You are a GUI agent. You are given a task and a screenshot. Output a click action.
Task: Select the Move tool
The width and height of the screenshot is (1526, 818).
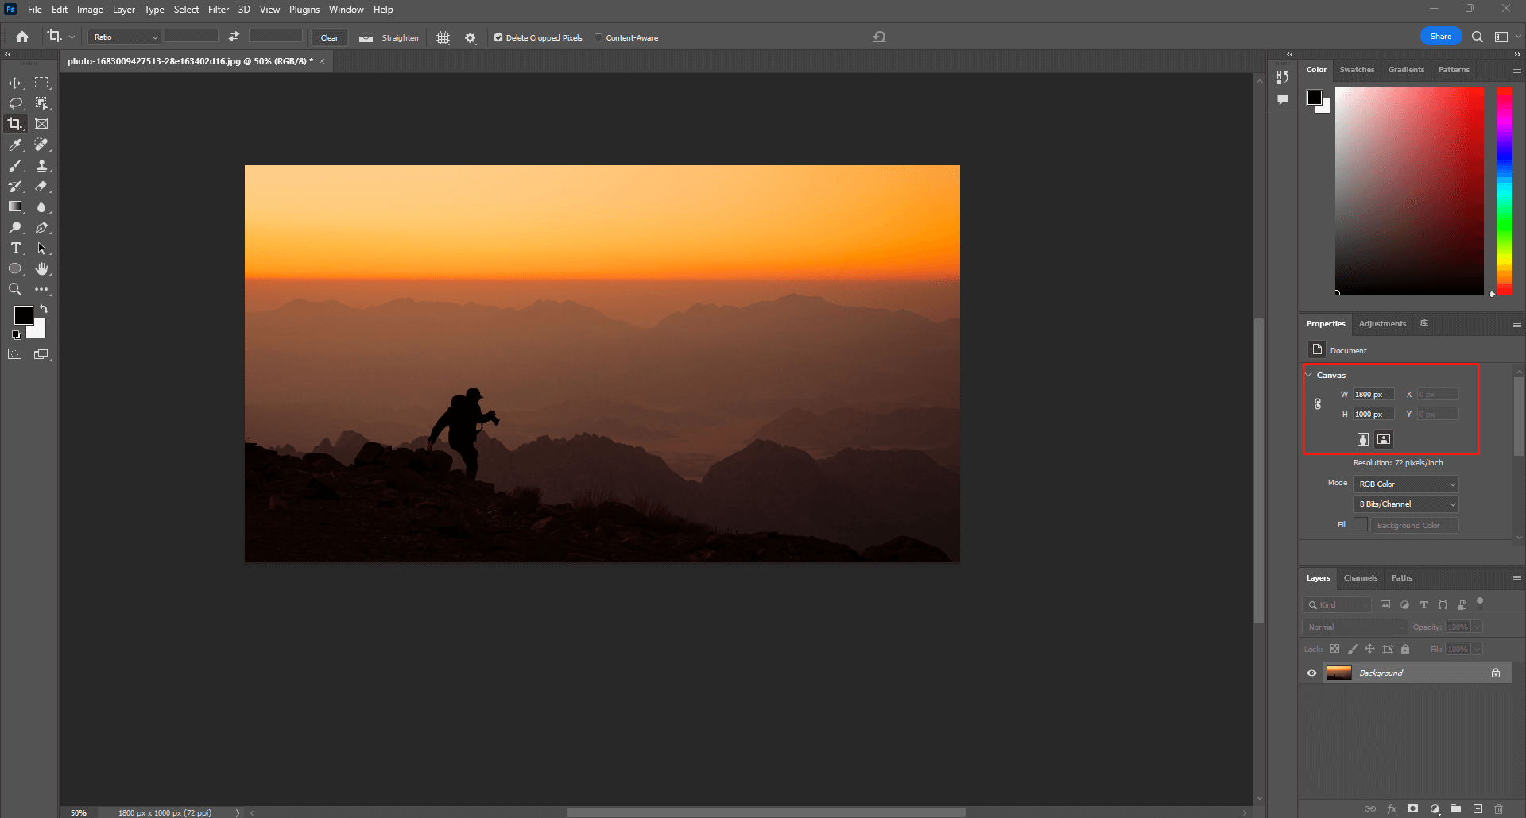(15, 83)
